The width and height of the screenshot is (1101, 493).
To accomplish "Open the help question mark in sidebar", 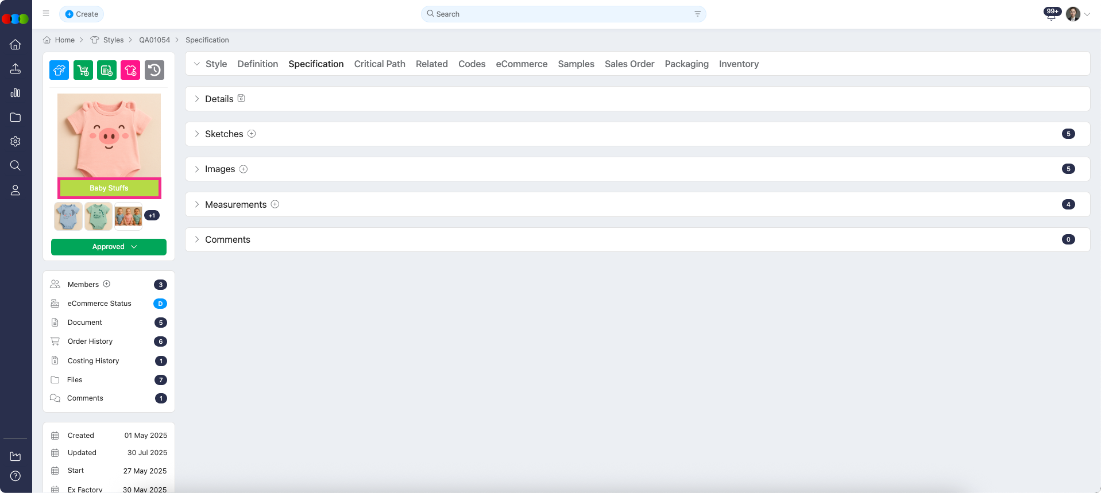I will pyautogui.click(x=16, y=476).
